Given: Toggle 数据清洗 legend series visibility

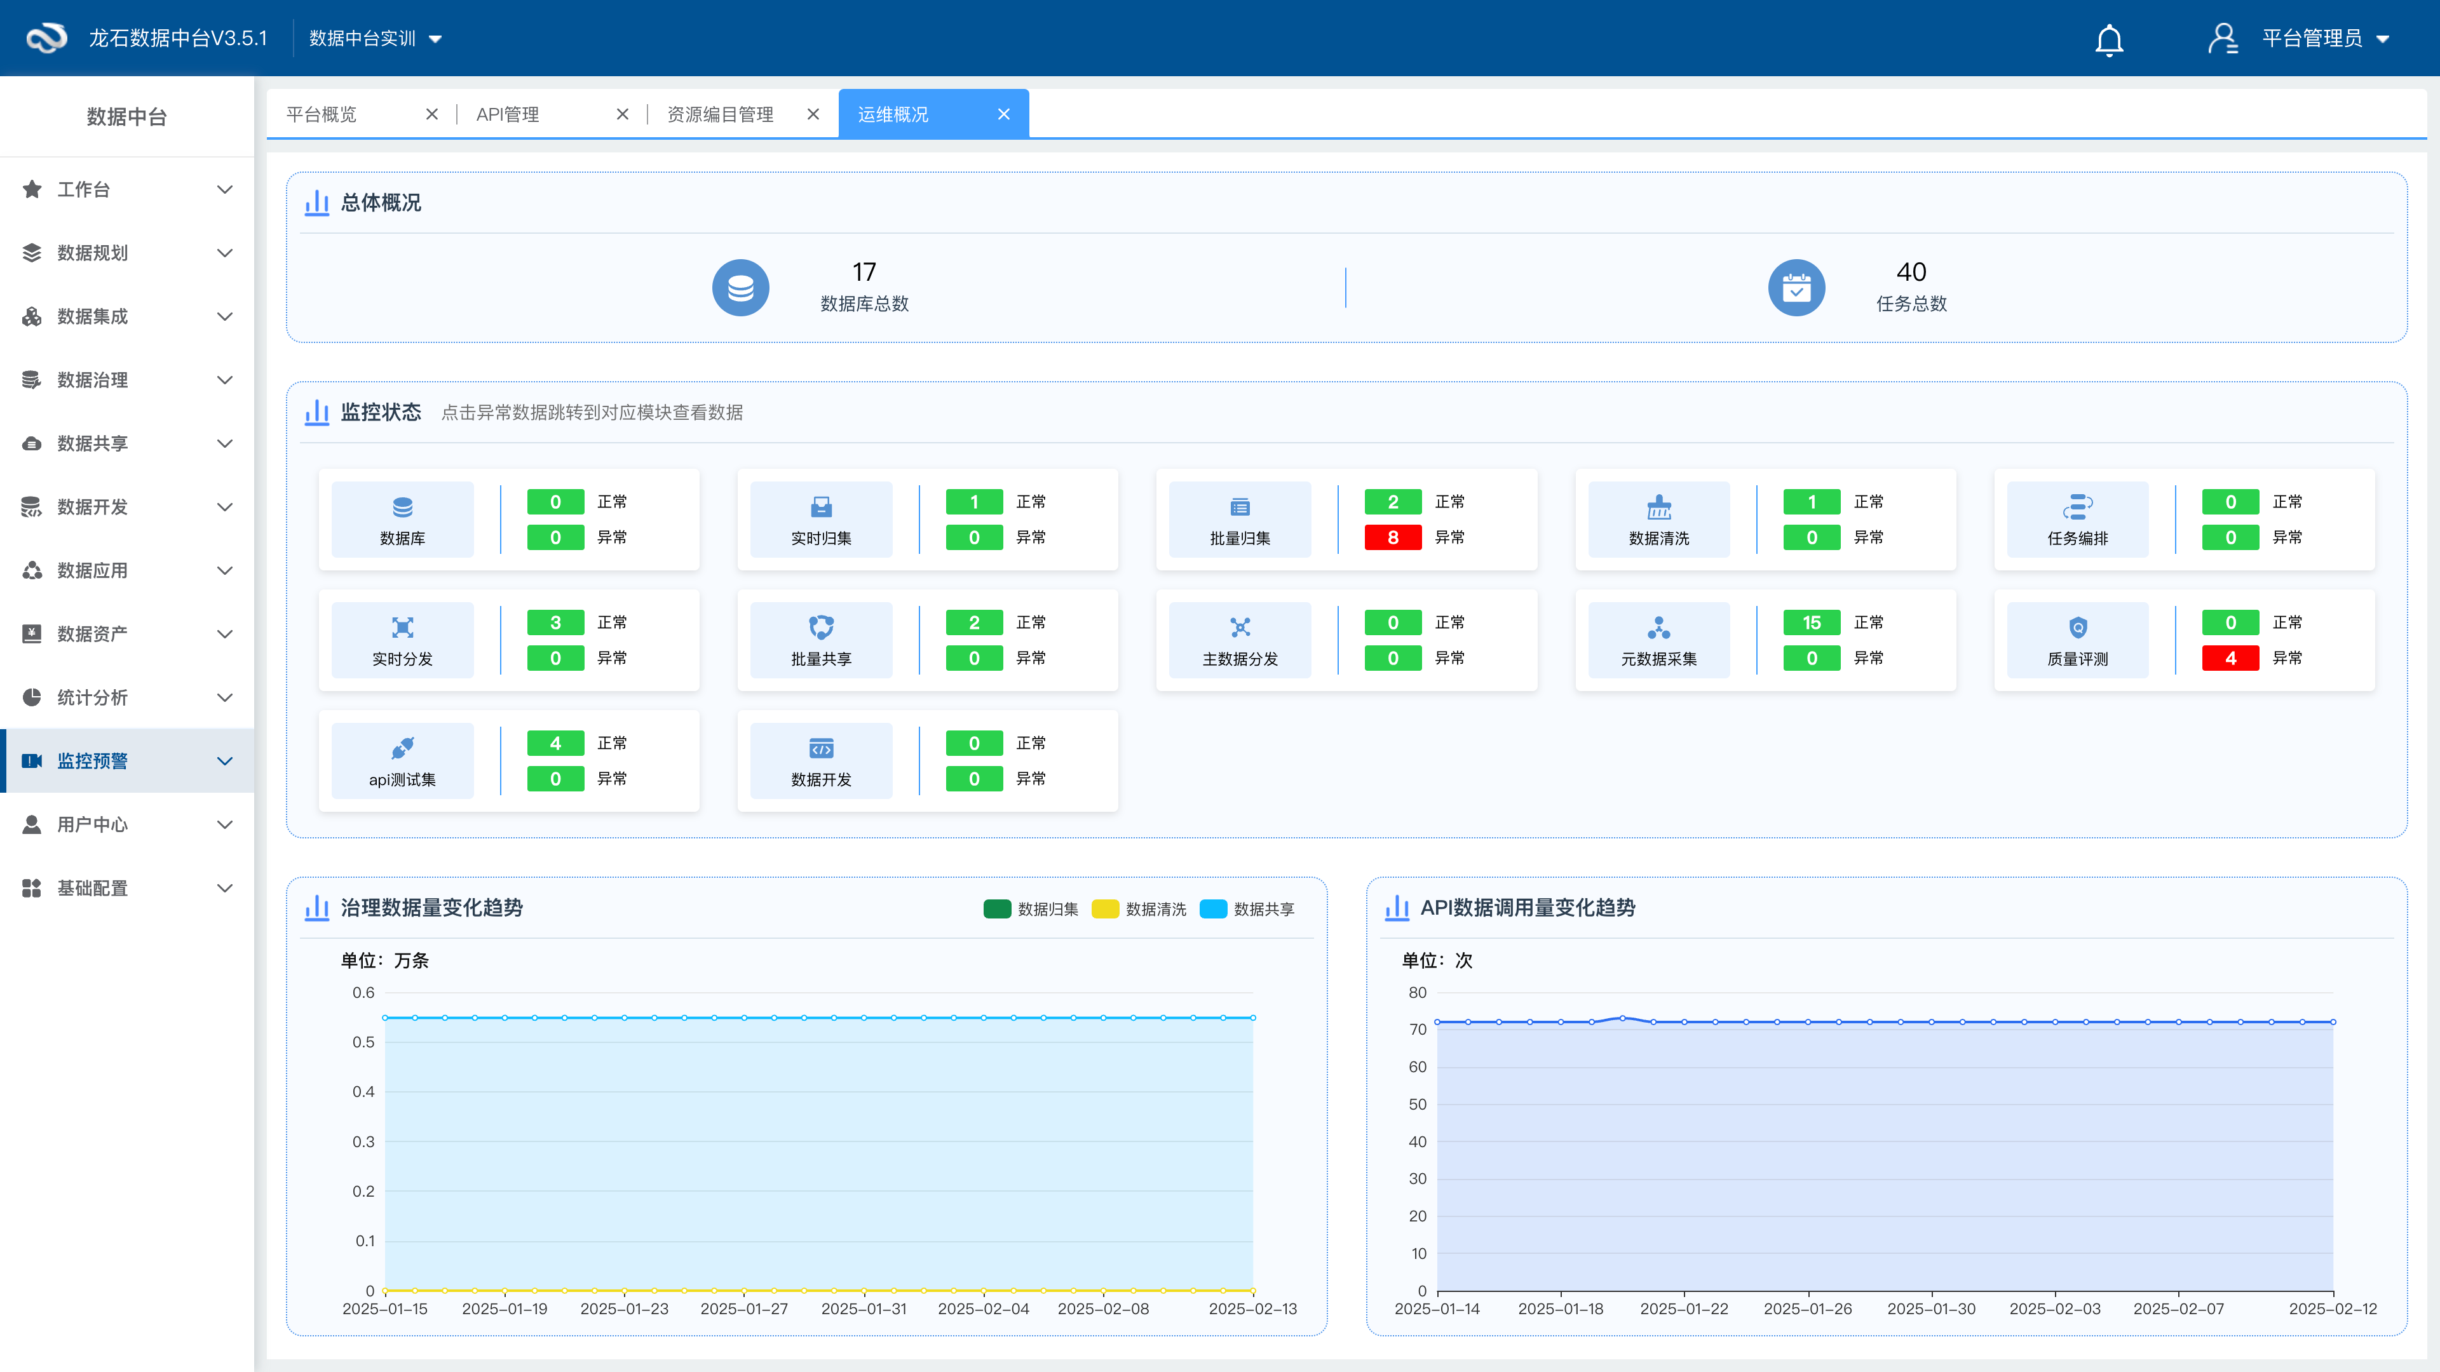Looking at the screenshot, I should (1139, 909).
